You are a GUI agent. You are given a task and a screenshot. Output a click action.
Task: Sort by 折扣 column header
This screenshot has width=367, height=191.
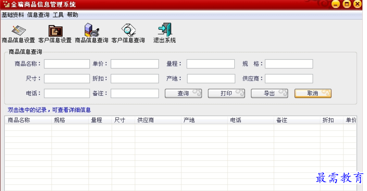(332, 120)
